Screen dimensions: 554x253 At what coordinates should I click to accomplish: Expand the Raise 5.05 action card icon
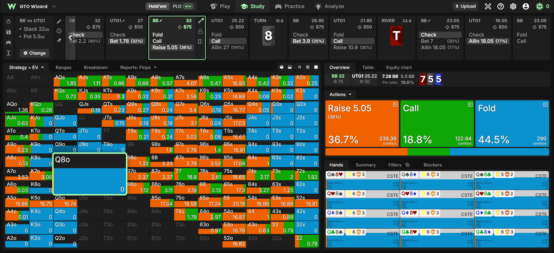[395, 105]
